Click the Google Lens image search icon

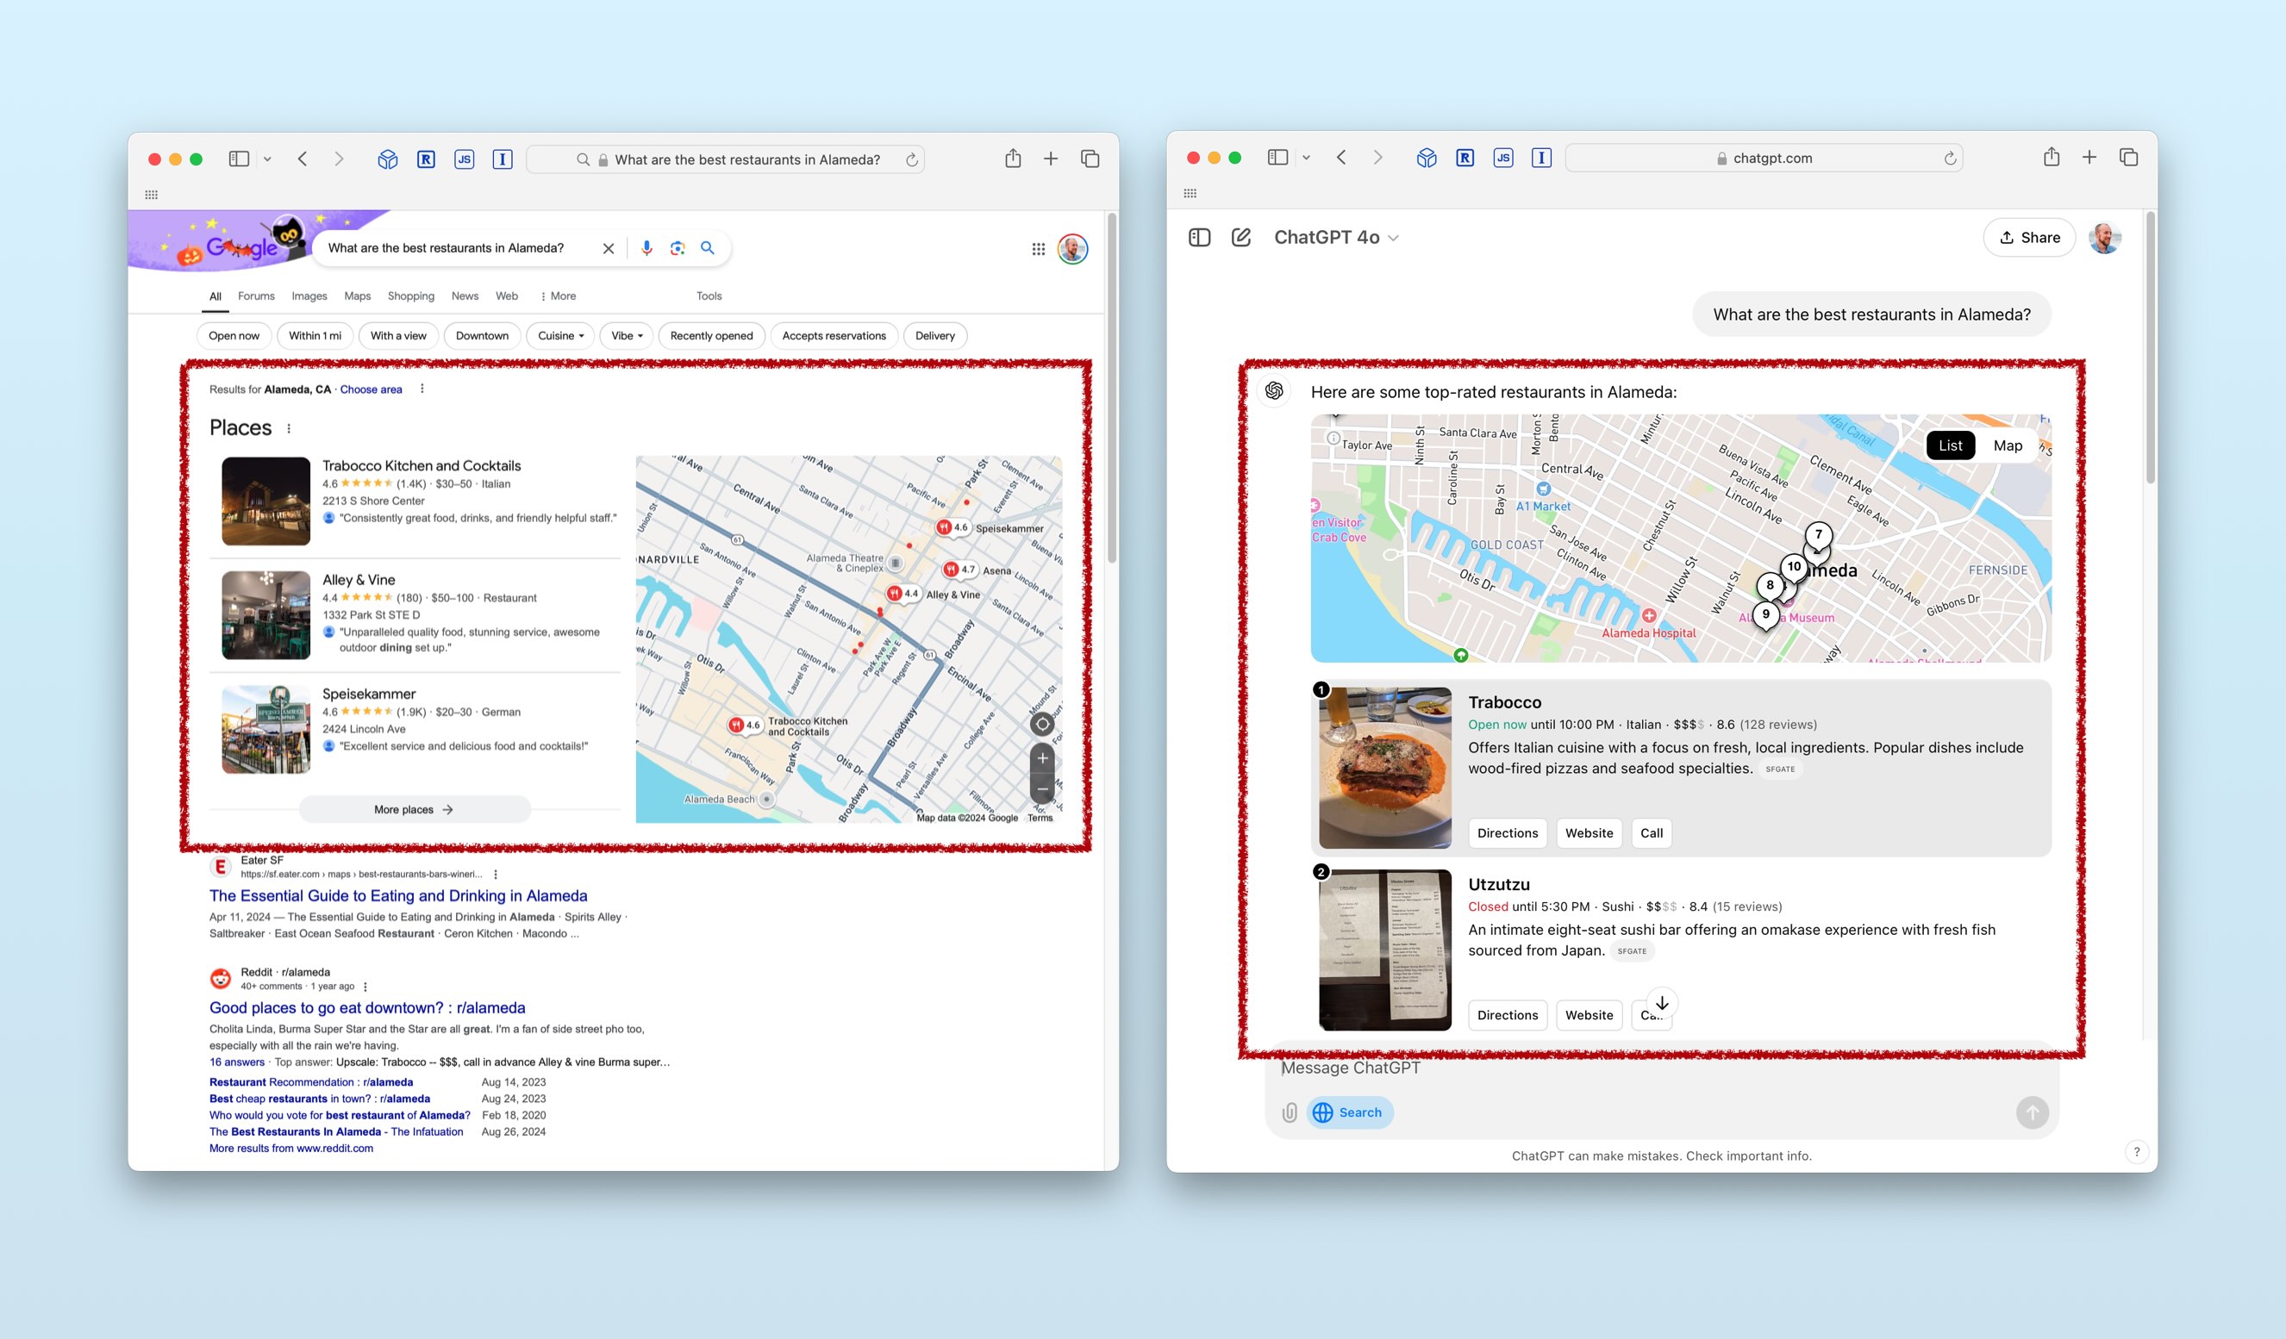[677, 247]
